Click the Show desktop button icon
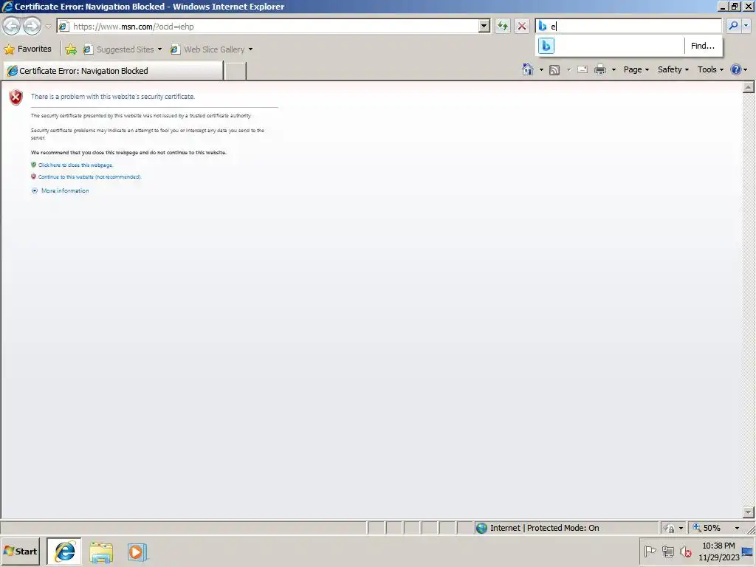Viewport: 756px width, 567px height. (749, 552)
